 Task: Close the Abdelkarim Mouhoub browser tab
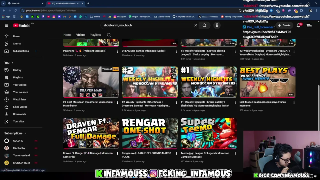82,3
